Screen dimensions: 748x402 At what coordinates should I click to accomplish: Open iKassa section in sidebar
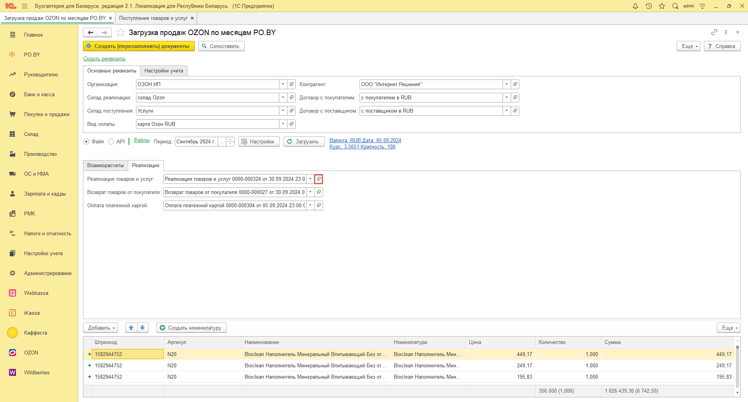[39, 313]
